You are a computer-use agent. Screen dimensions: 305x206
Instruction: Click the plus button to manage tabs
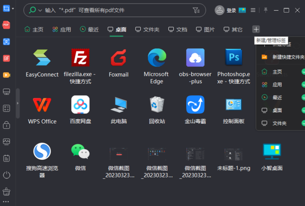[256, 29]
